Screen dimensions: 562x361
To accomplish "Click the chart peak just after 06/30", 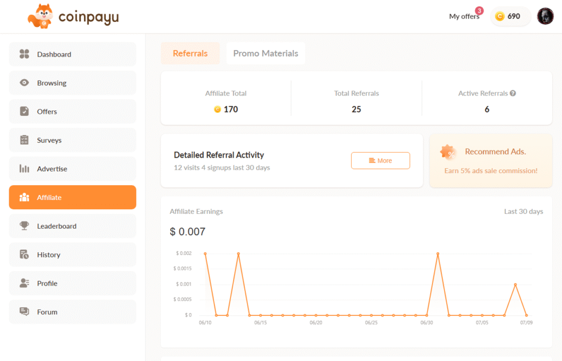I will (x=437, y=254).
